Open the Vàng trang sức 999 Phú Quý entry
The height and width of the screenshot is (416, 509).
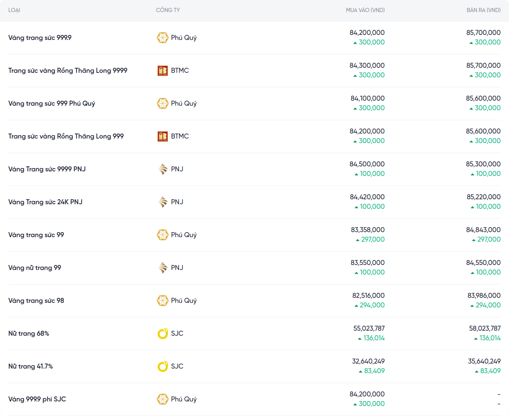52,104
